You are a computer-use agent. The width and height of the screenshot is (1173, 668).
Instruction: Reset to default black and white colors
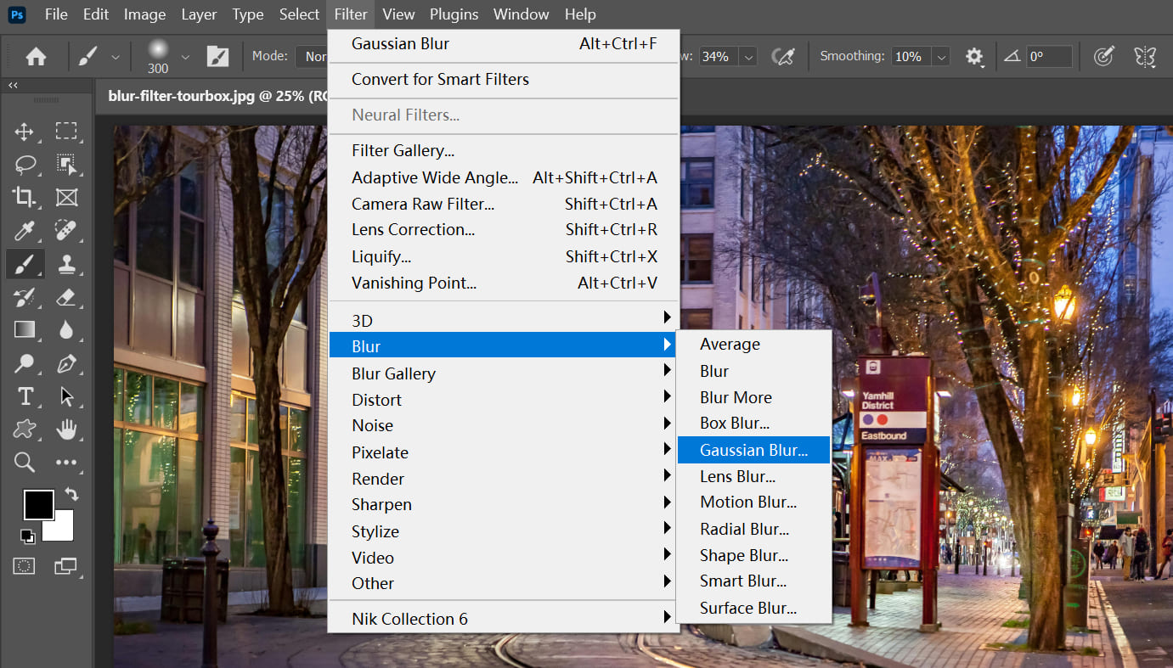28,535
